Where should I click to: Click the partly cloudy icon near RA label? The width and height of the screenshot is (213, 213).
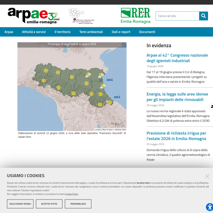point(103,86)
